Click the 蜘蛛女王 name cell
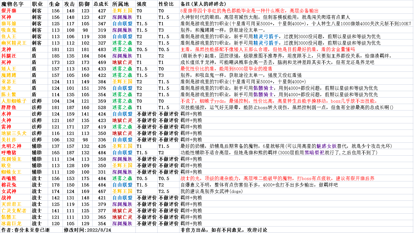This screenshot has width=414, height=233. (x=11, y=172)
